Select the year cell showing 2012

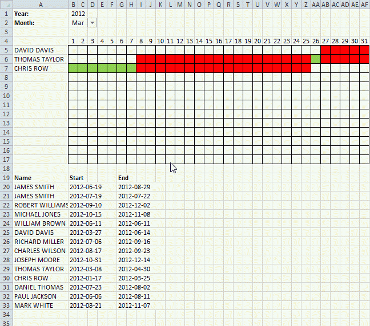click(x=78, y=14)
